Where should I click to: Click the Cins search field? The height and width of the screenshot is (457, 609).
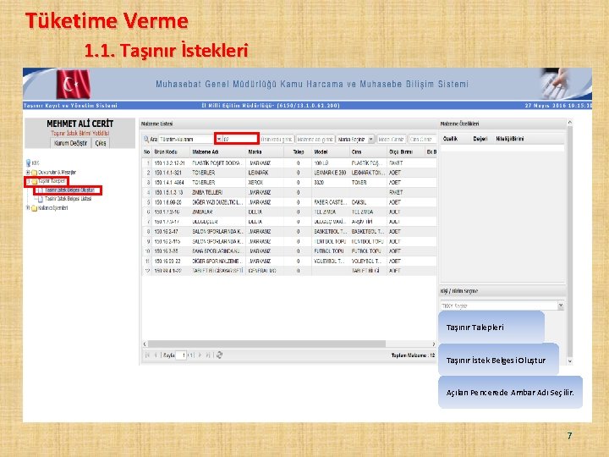point(422,139)
